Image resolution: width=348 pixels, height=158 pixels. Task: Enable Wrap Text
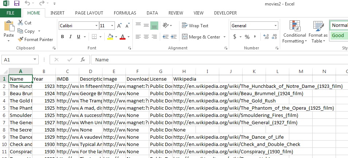(195, 26)
